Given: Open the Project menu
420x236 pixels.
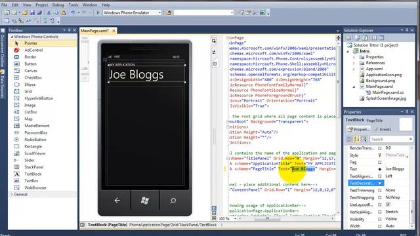Looking at the screenshot, I should click(x=41, y=5).
